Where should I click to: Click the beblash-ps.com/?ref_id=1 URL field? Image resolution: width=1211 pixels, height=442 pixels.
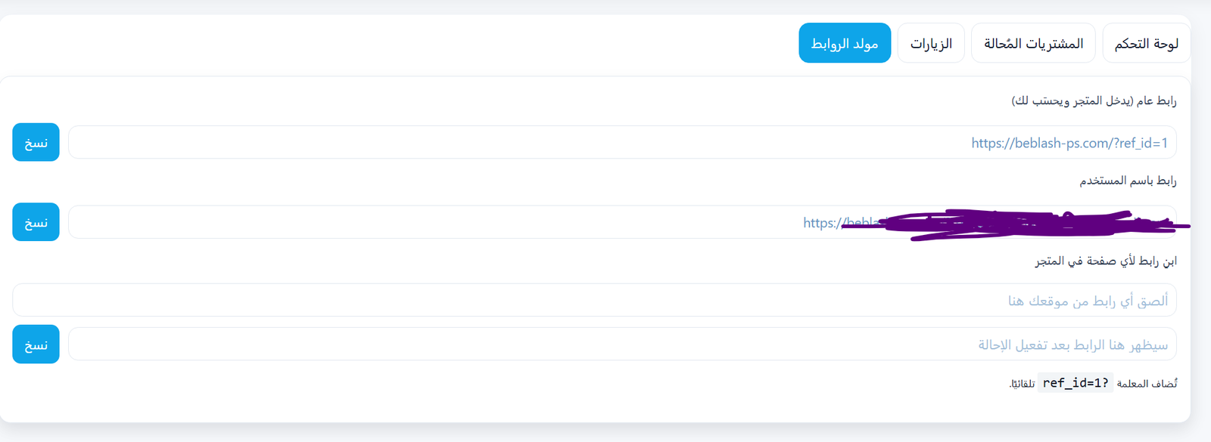coord(1069,143)
